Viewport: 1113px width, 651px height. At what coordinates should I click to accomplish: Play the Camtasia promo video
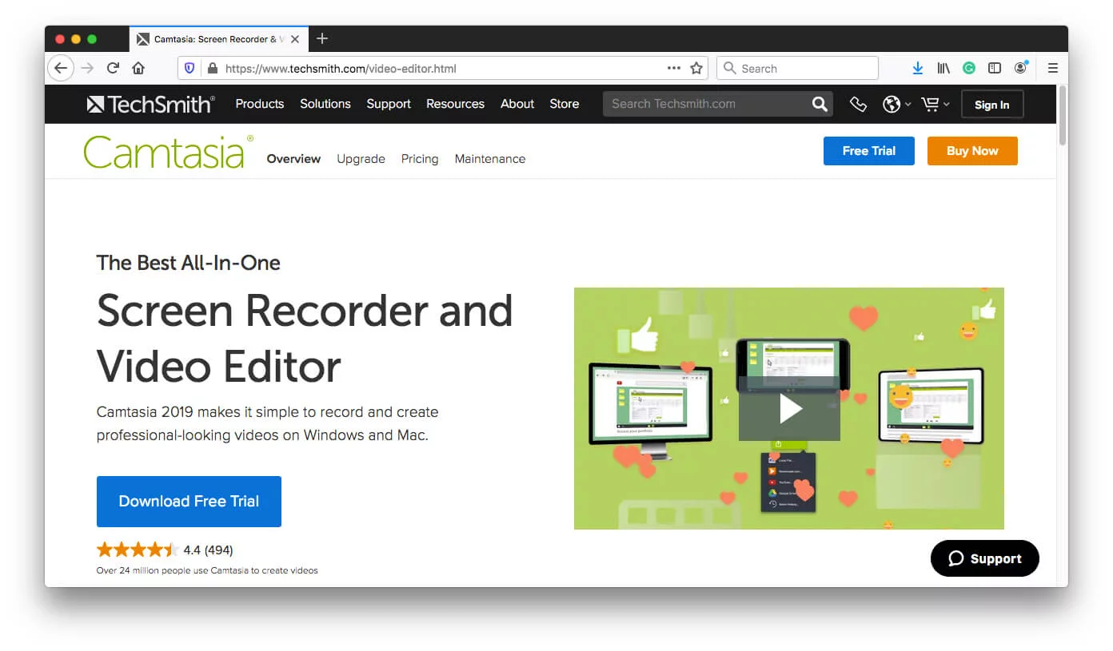[x=789, y=409]
